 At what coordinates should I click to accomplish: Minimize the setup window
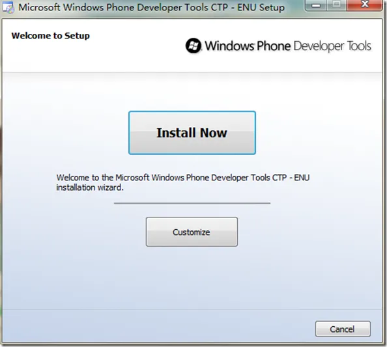click(x=316, y=5)
